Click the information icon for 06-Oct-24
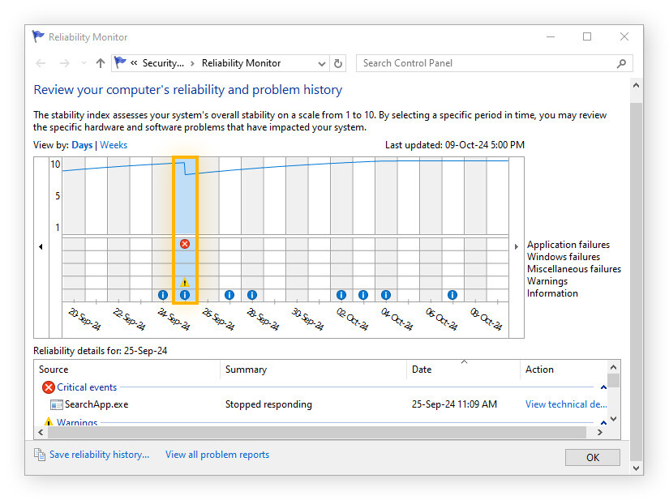 click(x=452, y=295)
